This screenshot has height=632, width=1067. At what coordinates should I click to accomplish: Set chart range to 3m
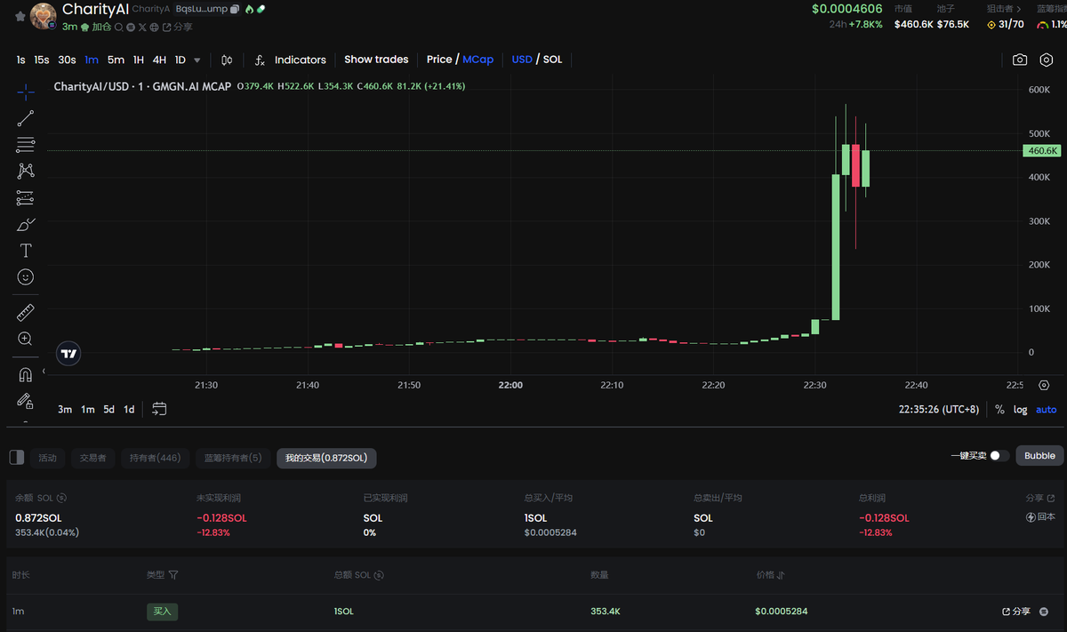point(65,410)
